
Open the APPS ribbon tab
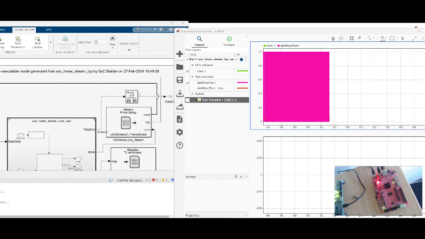point(49,30)
